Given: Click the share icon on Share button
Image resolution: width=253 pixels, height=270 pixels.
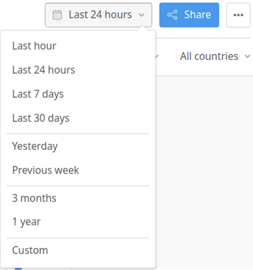Looking at the screenshot, I should pyautogui.click(x=172, y=15).
